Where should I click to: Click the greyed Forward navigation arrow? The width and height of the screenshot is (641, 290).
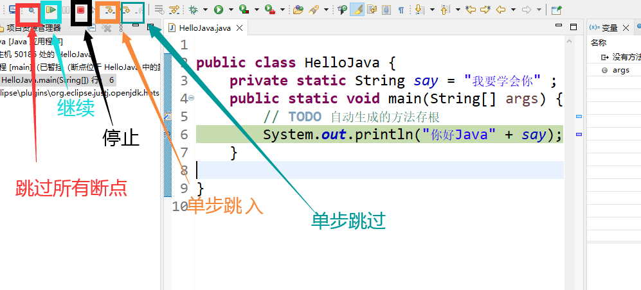pos(527,10)
